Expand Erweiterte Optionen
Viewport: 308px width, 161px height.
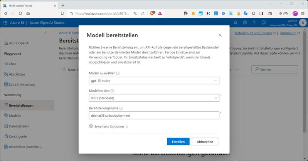pyautogui.click(x=108, y=127)
